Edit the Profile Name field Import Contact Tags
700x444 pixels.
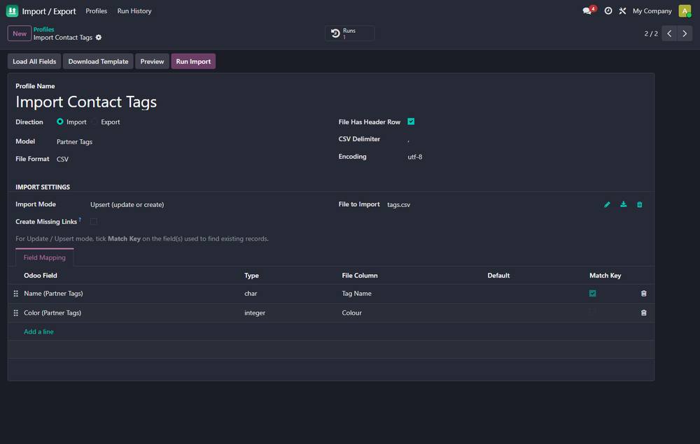pos(86,101)
